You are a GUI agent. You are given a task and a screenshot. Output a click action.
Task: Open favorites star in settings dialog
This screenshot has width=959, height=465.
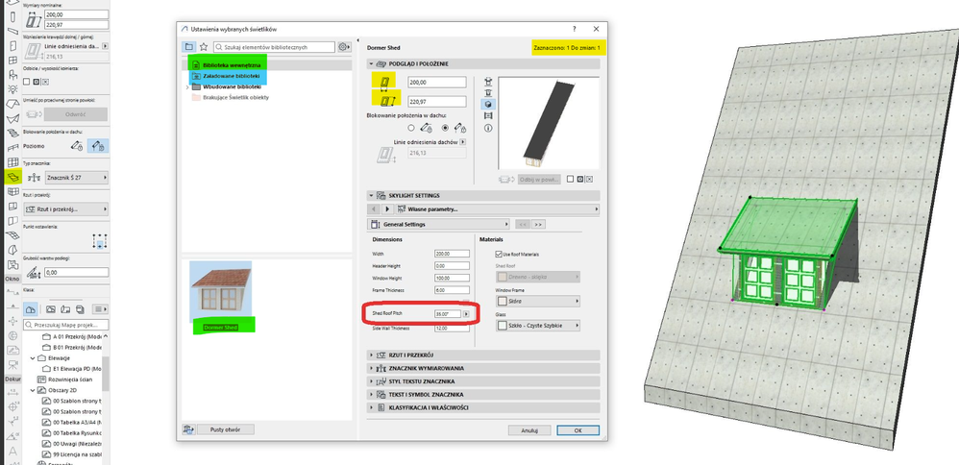[x=204, y=47]
